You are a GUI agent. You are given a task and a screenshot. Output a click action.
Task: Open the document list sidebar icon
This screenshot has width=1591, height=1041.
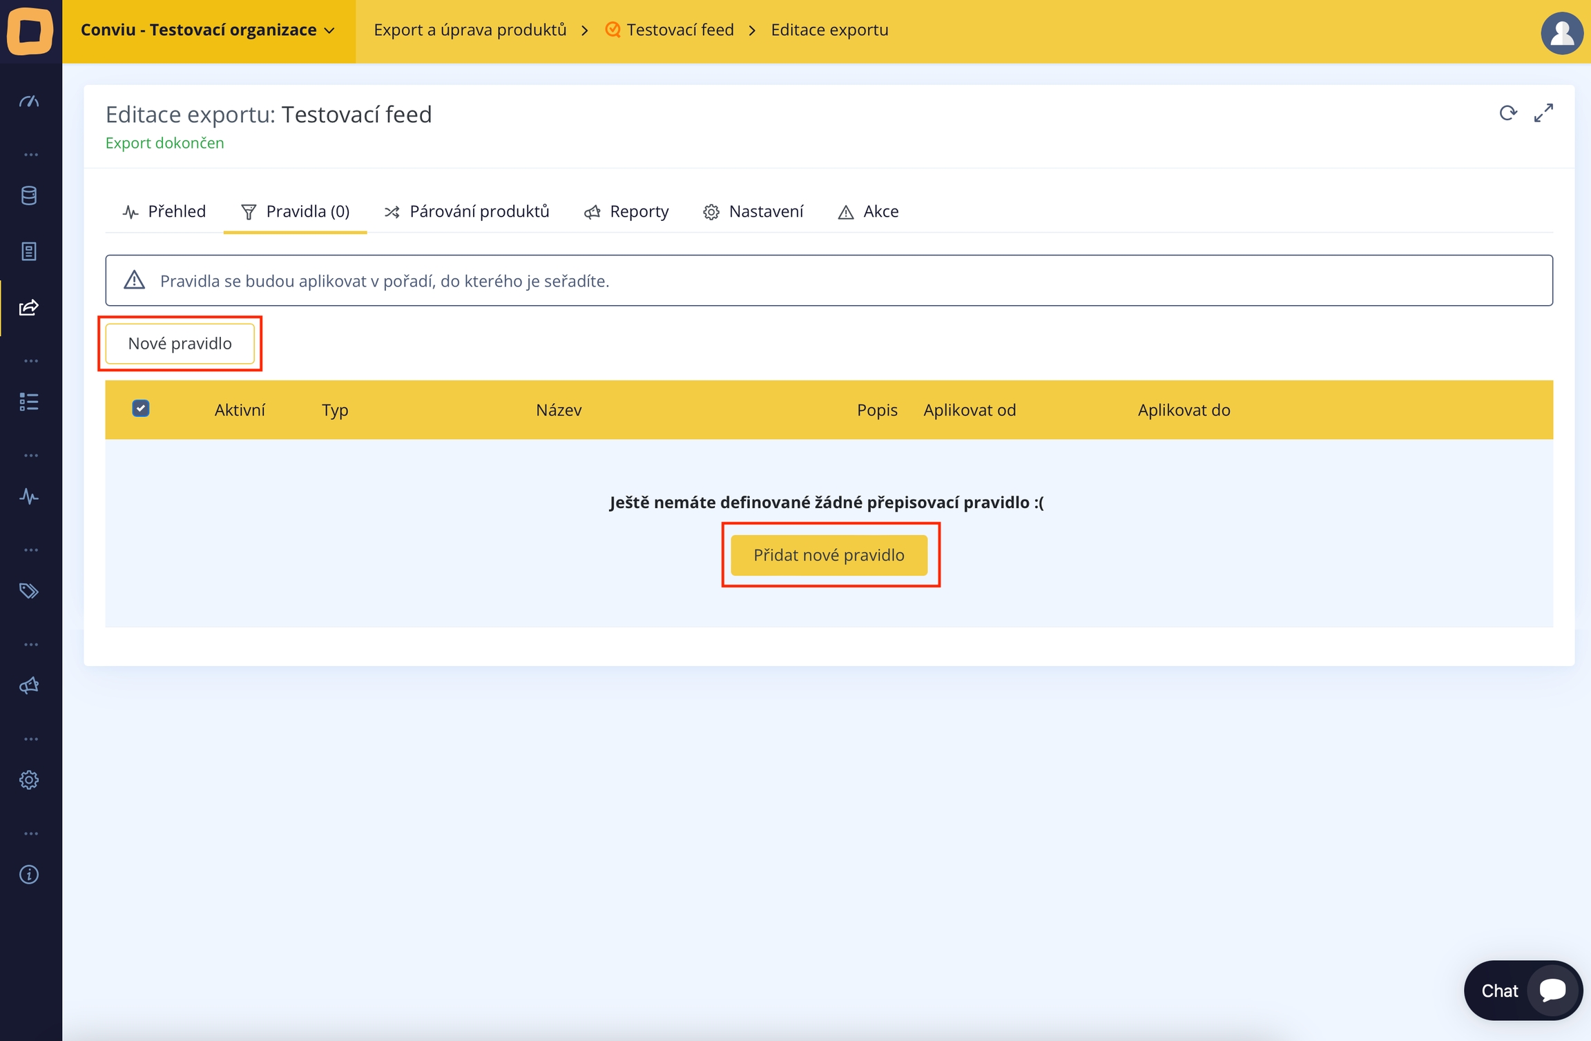tap(29, 251)
